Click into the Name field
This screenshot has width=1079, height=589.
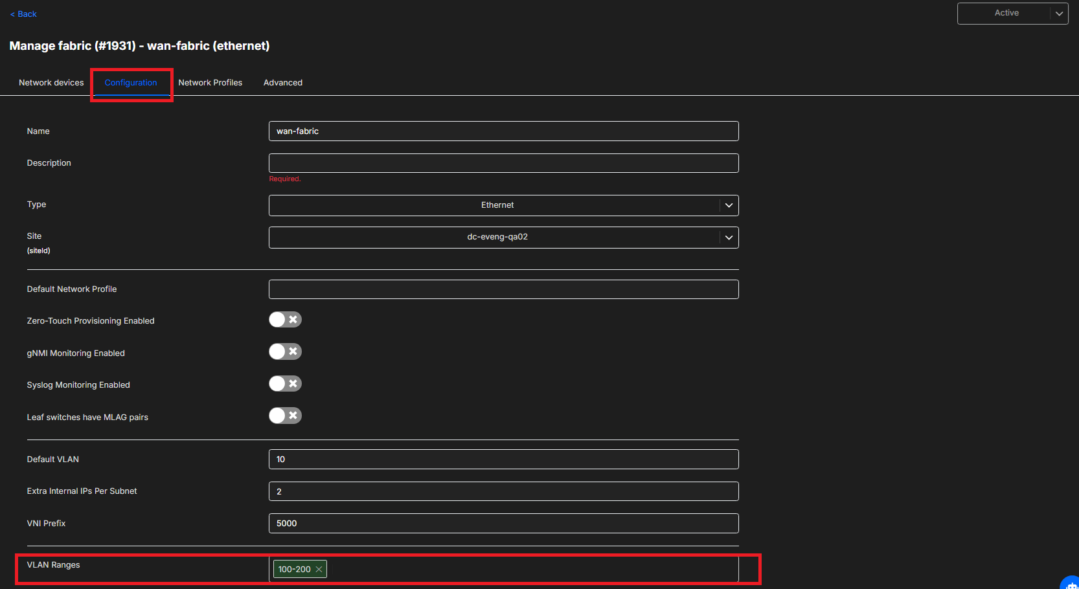coord(503,131)
